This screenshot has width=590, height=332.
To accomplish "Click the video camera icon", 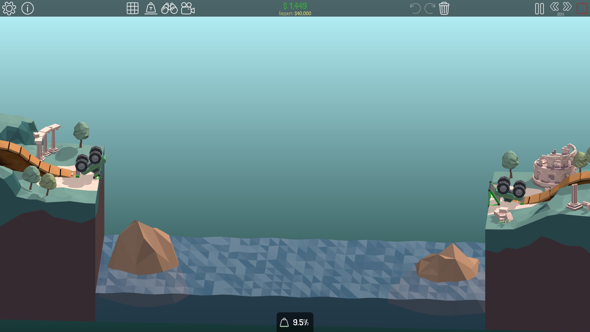I will (x=188, y=8).
